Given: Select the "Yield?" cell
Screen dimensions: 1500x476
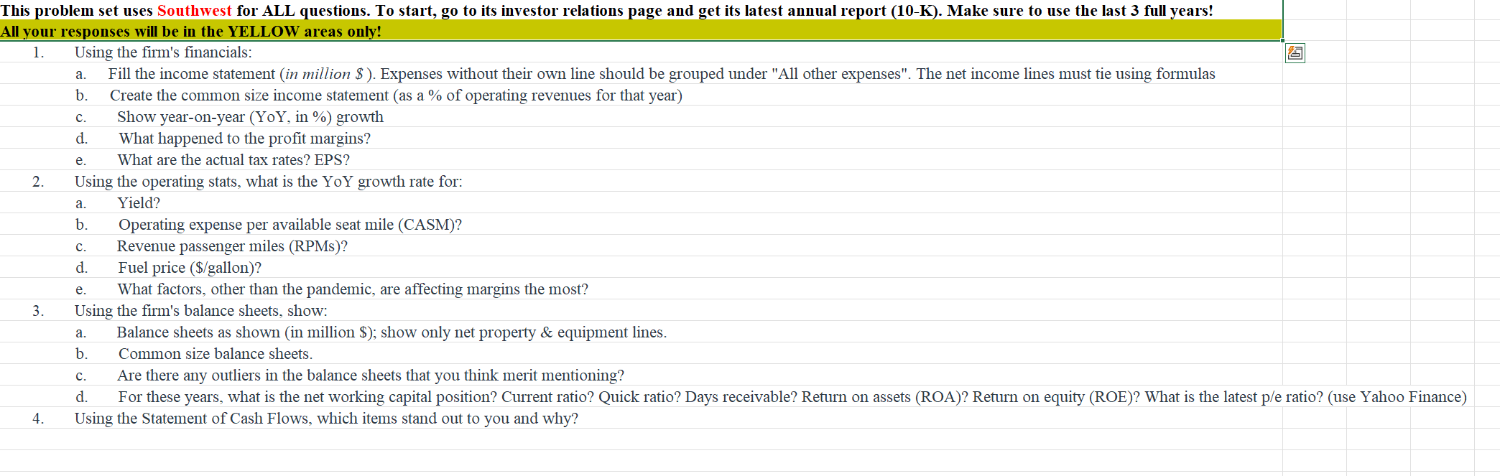Looking at the screenshot, I should 139,203.
